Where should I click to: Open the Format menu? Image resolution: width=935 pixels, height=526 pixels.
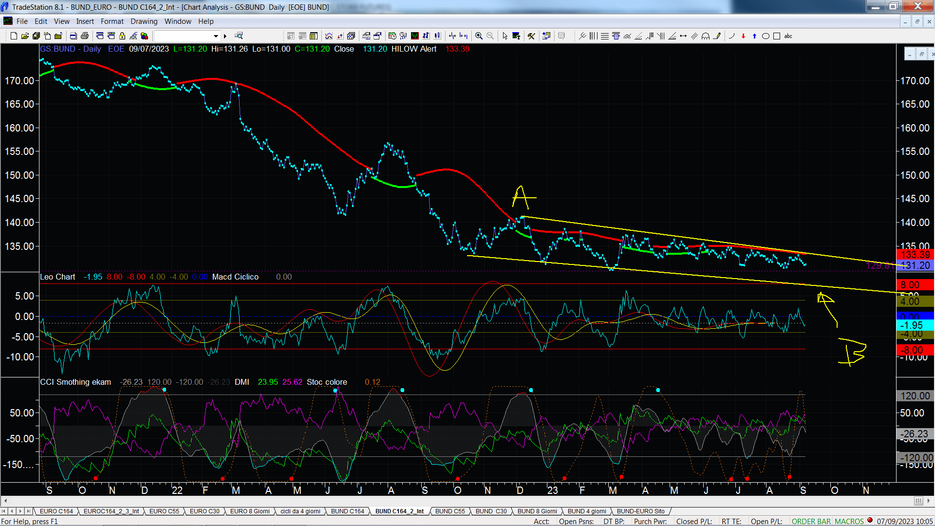point(112,21)
